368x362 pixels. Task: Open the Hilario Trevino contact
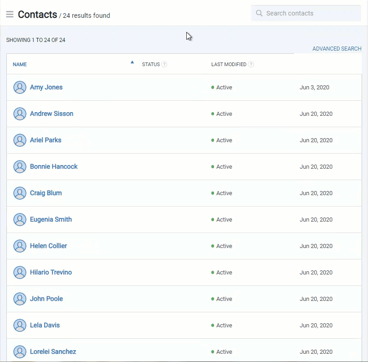click(51, 272)
